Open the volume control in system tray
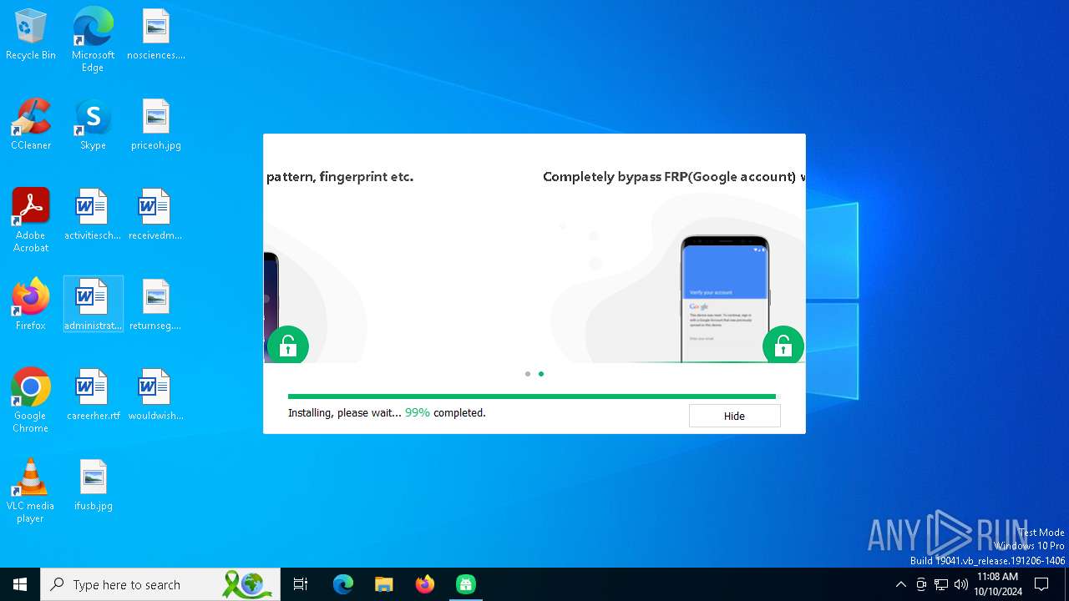 pyautogui.click(x=961, y=584)
